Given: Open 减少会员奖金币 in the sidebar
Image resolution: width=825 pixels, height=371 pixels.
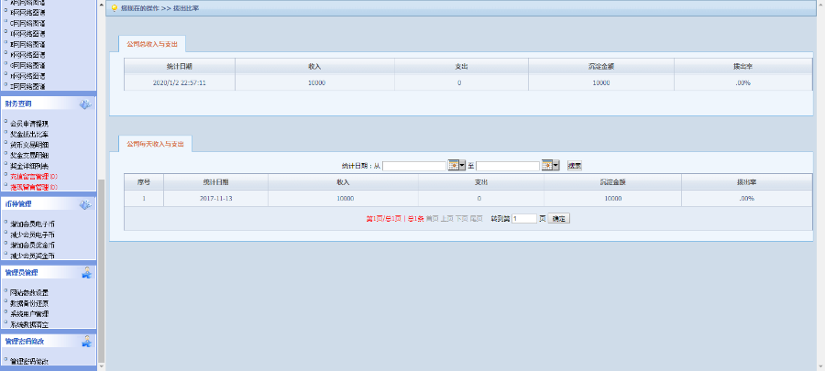Looking at the screenshot, I should pyautogui.click(x=33, y=256).
